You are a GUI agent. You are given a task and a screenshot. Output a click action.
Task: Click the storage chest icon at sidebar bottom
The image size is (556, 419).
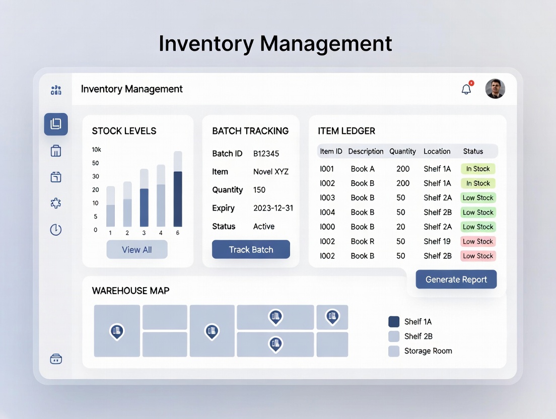point(56,359)
